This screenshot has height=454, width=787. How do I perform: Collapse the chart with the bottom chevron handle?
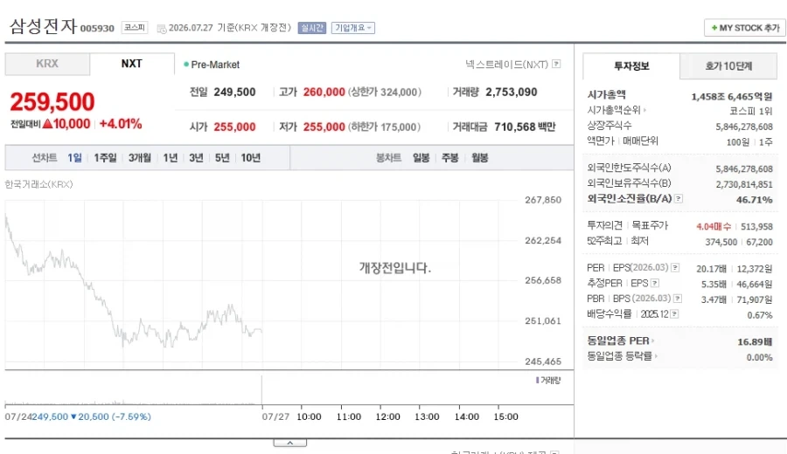click(x=289, y=443)
